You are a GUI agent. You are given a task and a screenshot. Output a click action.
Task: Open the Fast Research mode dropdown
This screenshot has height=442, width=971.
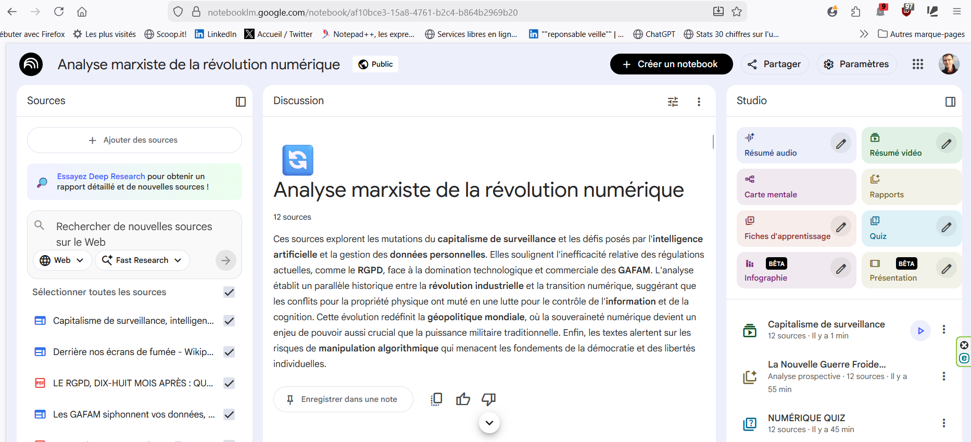click(142, 260)
